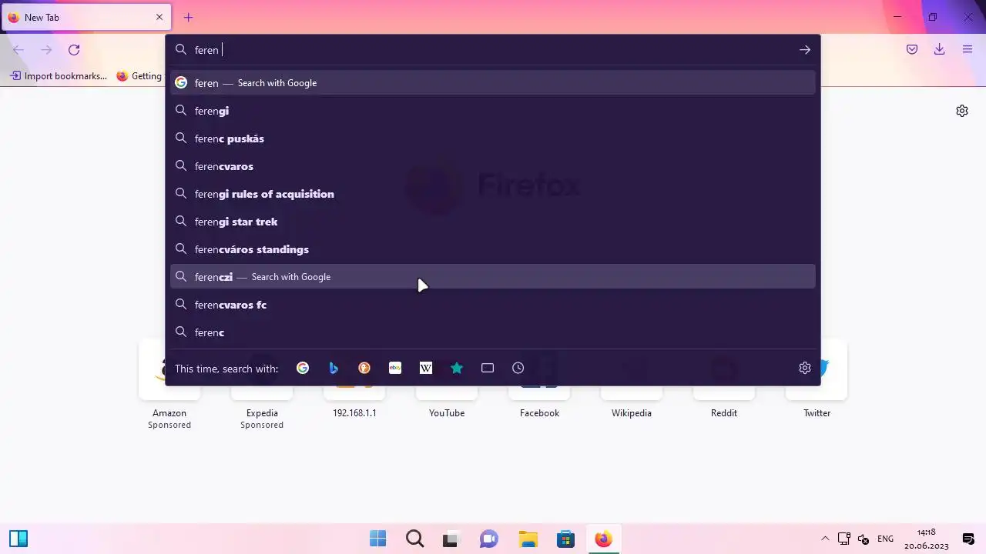Select the last suggestion 'ferenc'

coord(493,332)
